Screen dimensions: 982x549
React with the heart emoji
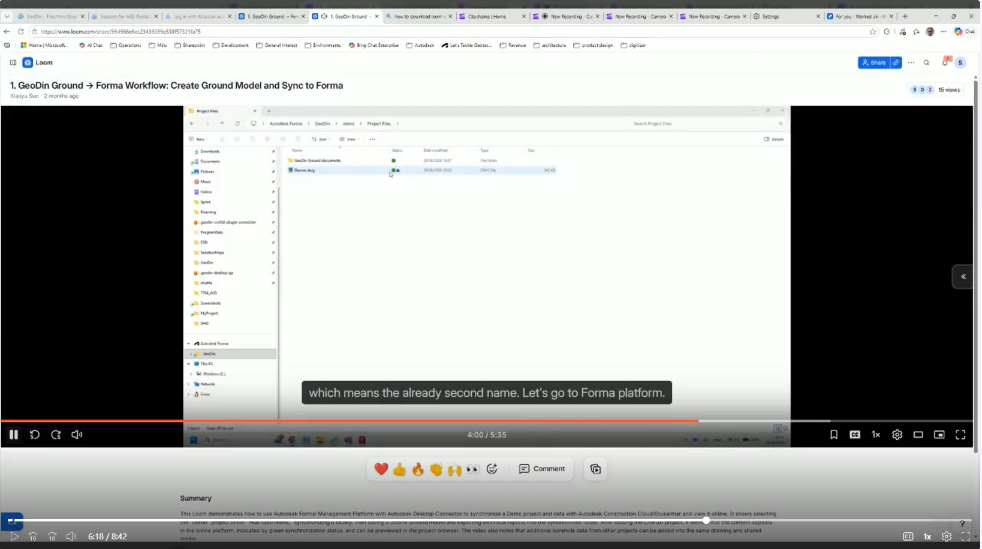[x=381, y=469]
